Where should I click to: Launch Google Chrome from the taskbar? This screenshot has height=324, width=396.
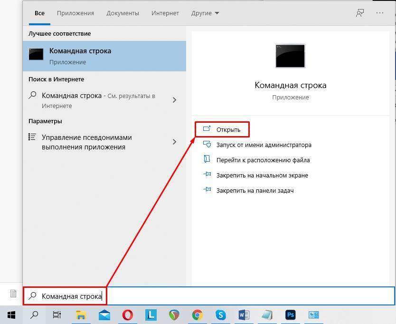197,314
